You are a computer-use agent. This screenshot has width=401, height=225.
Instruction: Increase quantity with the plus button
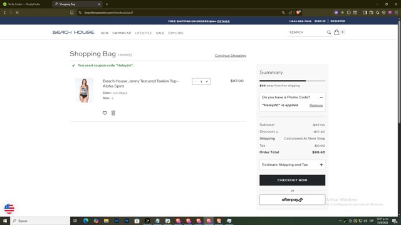[x=207, y=82]
